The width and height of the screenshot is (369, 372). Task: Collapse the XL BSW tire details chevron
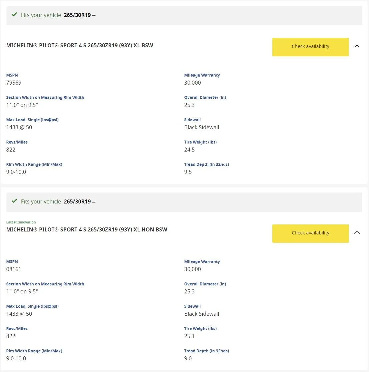[x=357, y=46]
